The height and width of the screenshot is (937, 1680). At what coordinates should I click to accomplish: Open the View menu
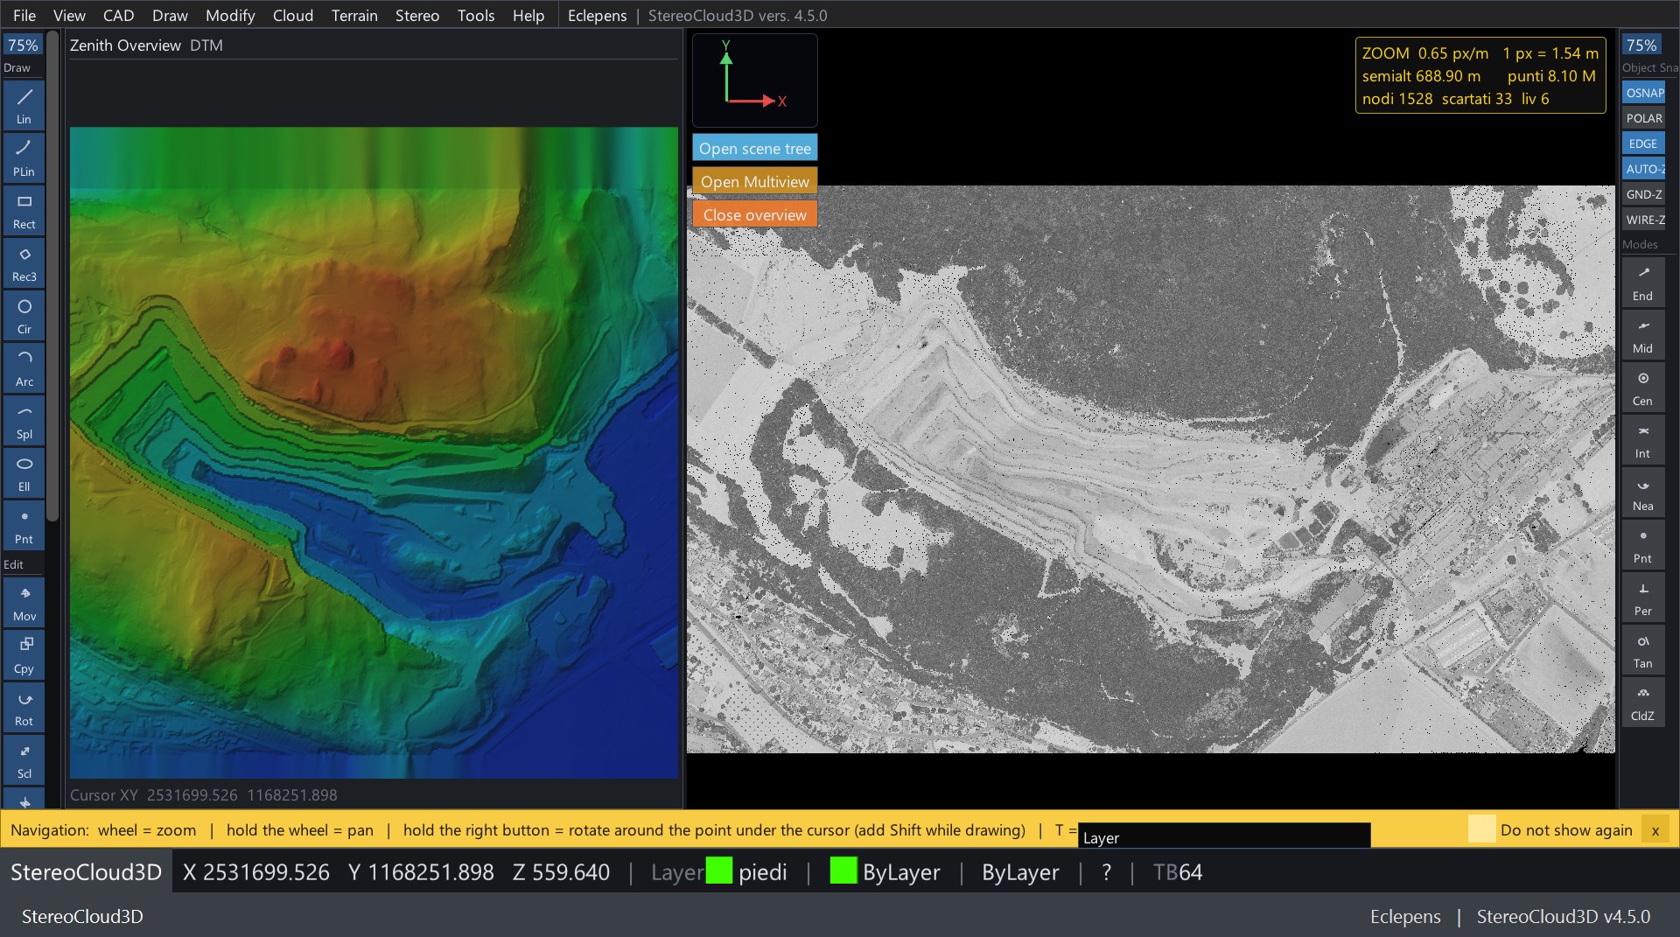69,15
